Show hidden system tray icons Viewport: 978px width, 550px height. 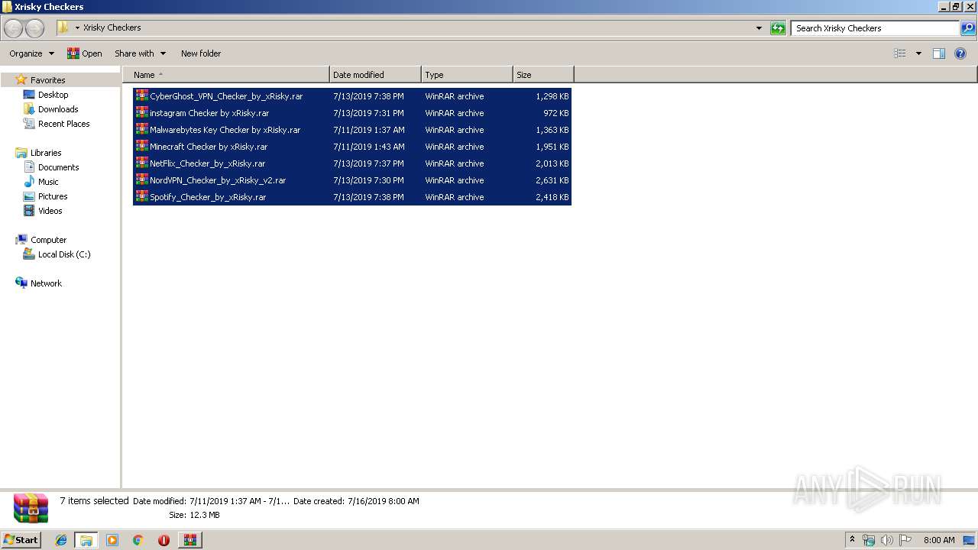coord(853,540)
